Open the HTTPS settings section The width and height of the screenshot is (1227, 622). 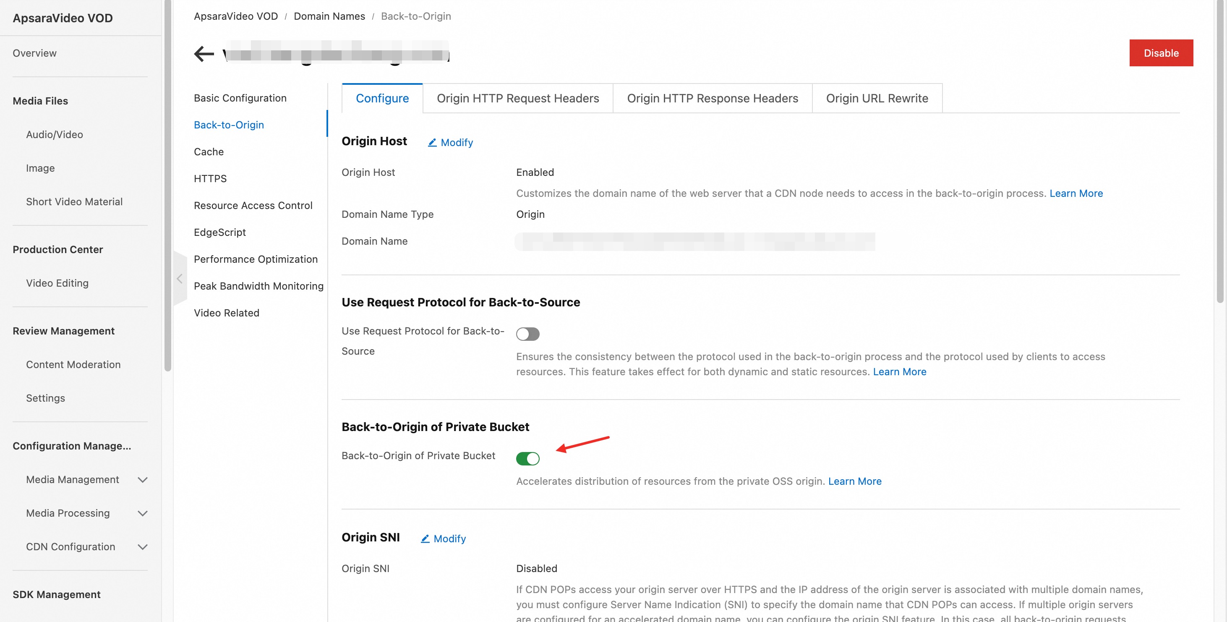coord(210,179)
